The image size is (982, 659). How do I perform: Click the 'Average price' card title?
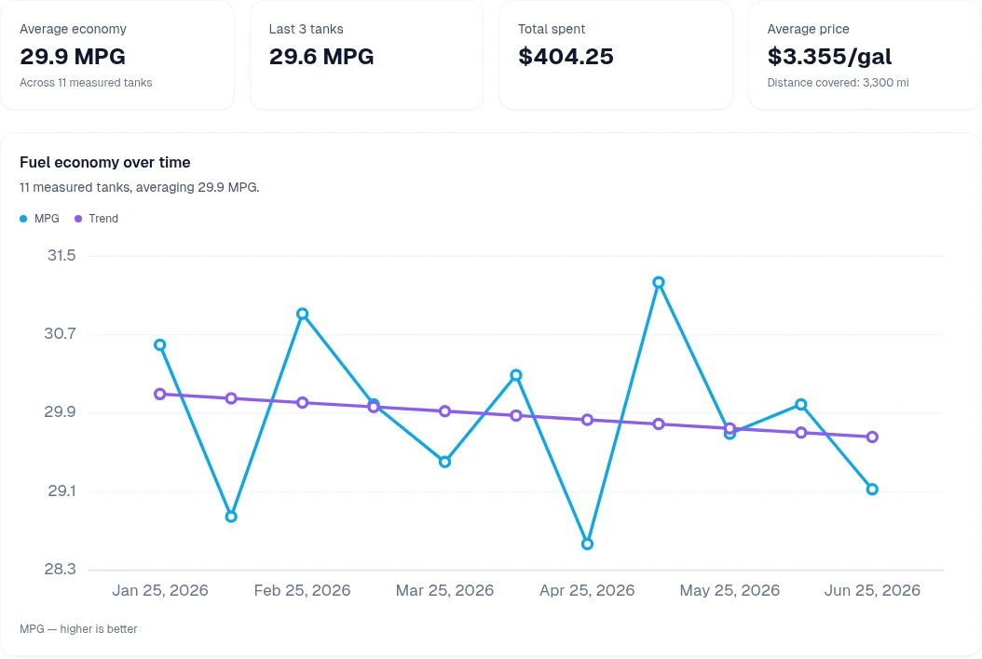(808, 29)
